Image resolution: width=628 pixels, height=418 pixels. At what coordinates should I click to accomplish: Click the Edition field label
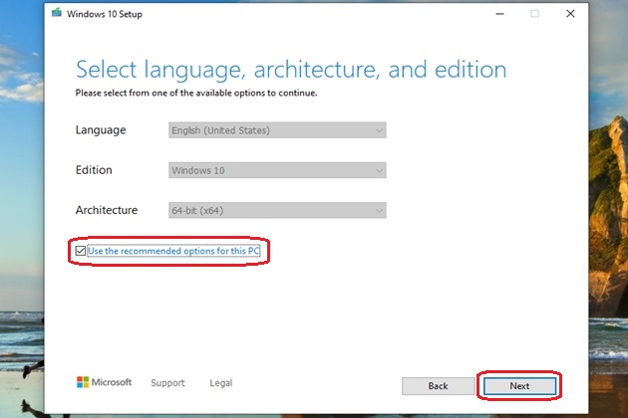(x=94, y=170)
